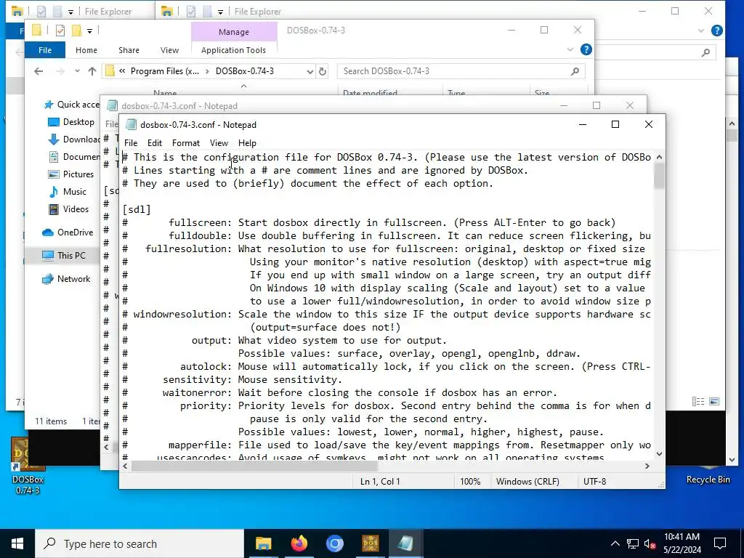
Task: Show hidden system tray icons
Action: coord(615,543)
